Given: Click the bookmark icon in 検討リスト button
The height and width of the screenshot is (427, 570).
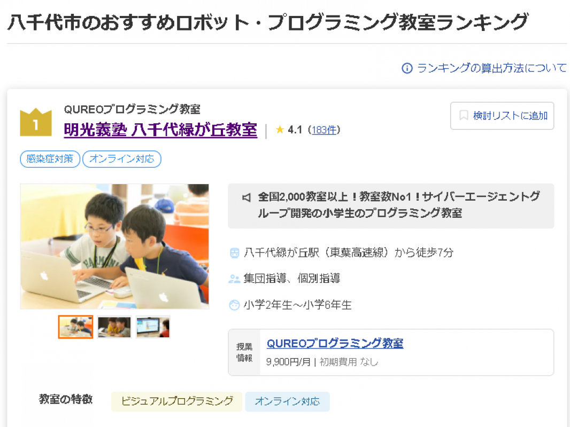Looking at the screenshot, I should (464, 115).
